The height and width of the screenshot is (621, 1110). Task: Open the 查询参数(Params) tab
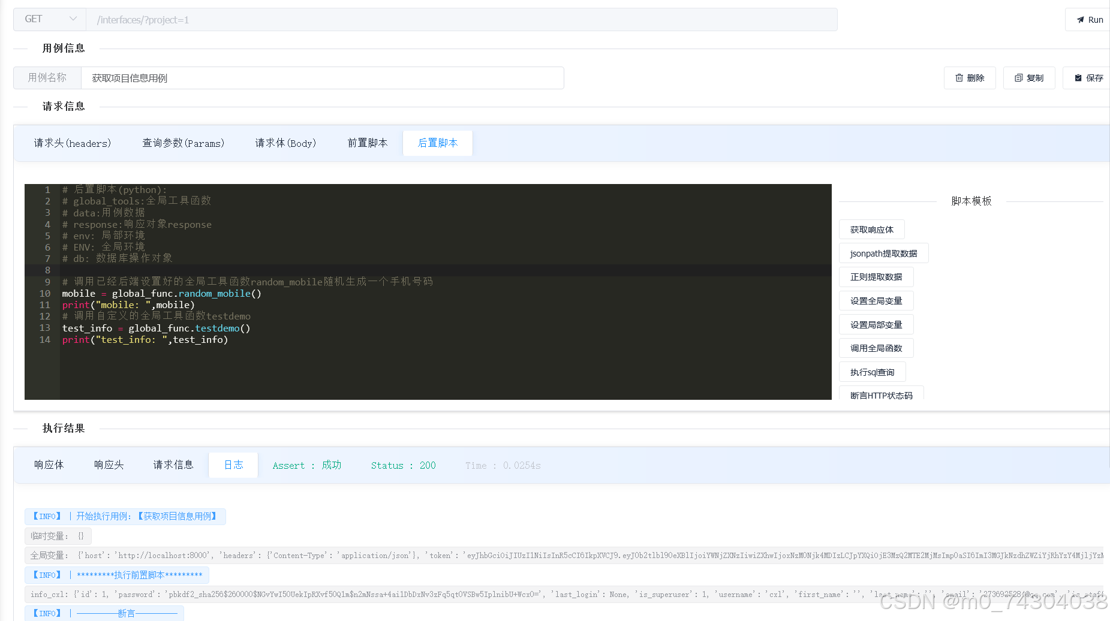click(x=183, y=143)
